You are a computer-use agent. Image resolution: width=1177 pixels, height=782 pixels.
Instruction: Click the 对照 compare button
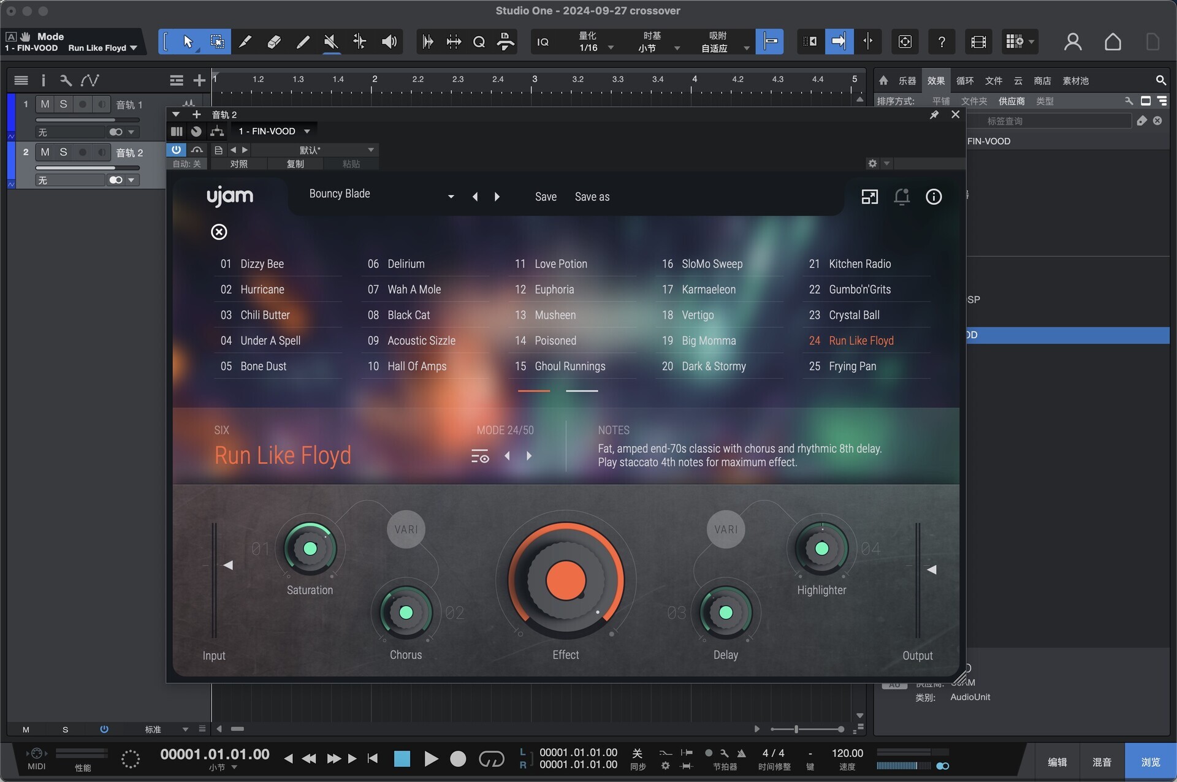click(x=238, y=164)
